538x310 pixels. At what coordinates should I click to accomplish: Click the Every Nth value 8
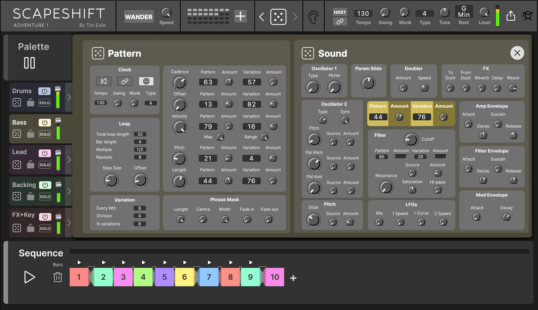pos(140,208)
